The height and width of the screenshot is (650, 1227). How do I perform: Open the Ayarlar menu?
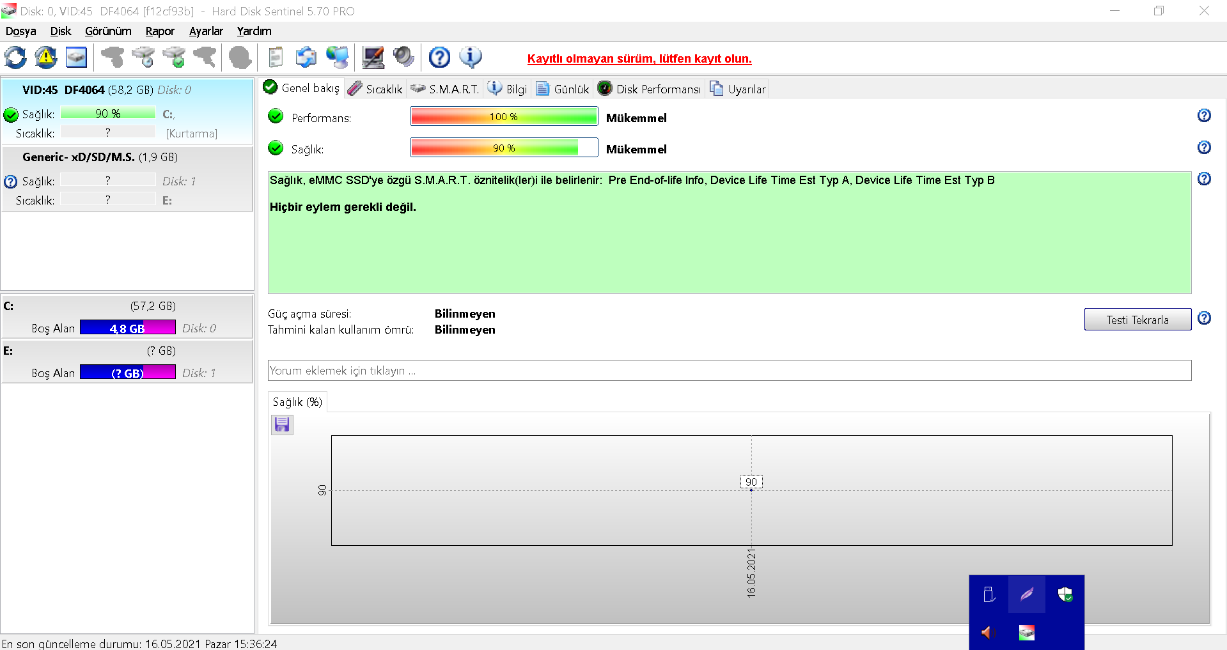pyautogui.click(x=206, y=31)
